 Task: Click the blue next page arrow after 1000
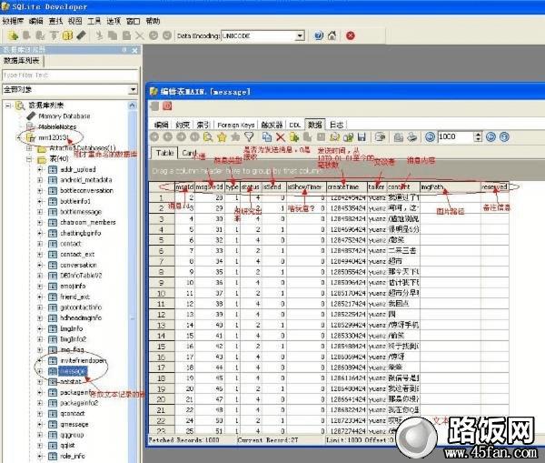coord(490,137)
